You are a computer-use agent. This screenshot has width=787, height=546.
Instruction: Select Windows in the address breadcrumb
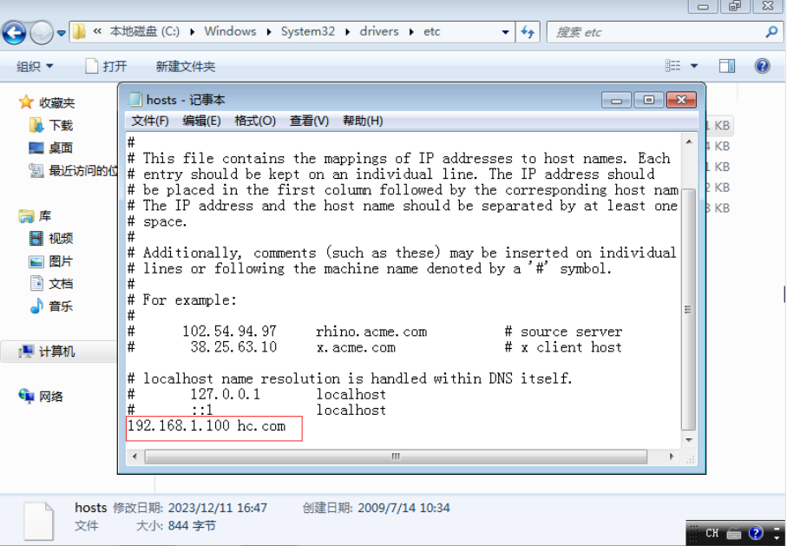click(x=230, y=31)
